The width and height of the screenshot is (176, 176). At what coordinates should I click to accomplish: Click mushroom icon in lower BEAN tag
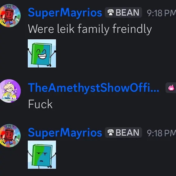tap(111, 132)
